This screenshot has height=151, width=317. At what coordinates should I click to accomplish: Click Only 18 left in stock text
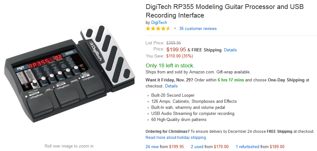coord(170,66)
